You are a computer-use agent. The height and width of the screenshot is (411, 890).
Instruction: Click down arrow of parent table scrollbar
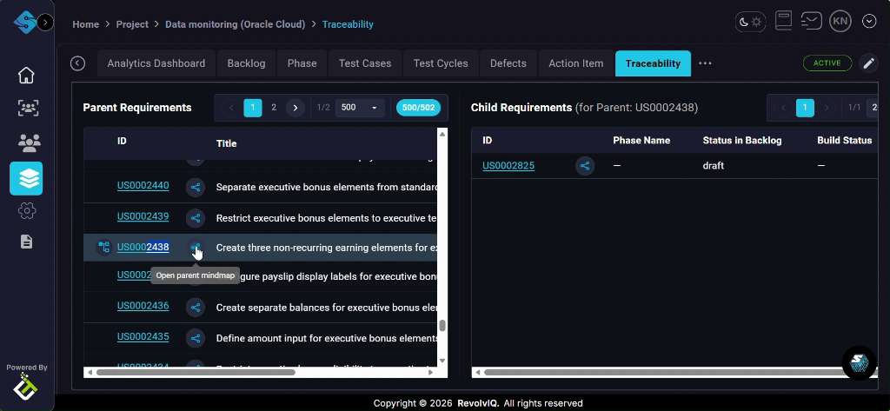click(x=442, y=361)
